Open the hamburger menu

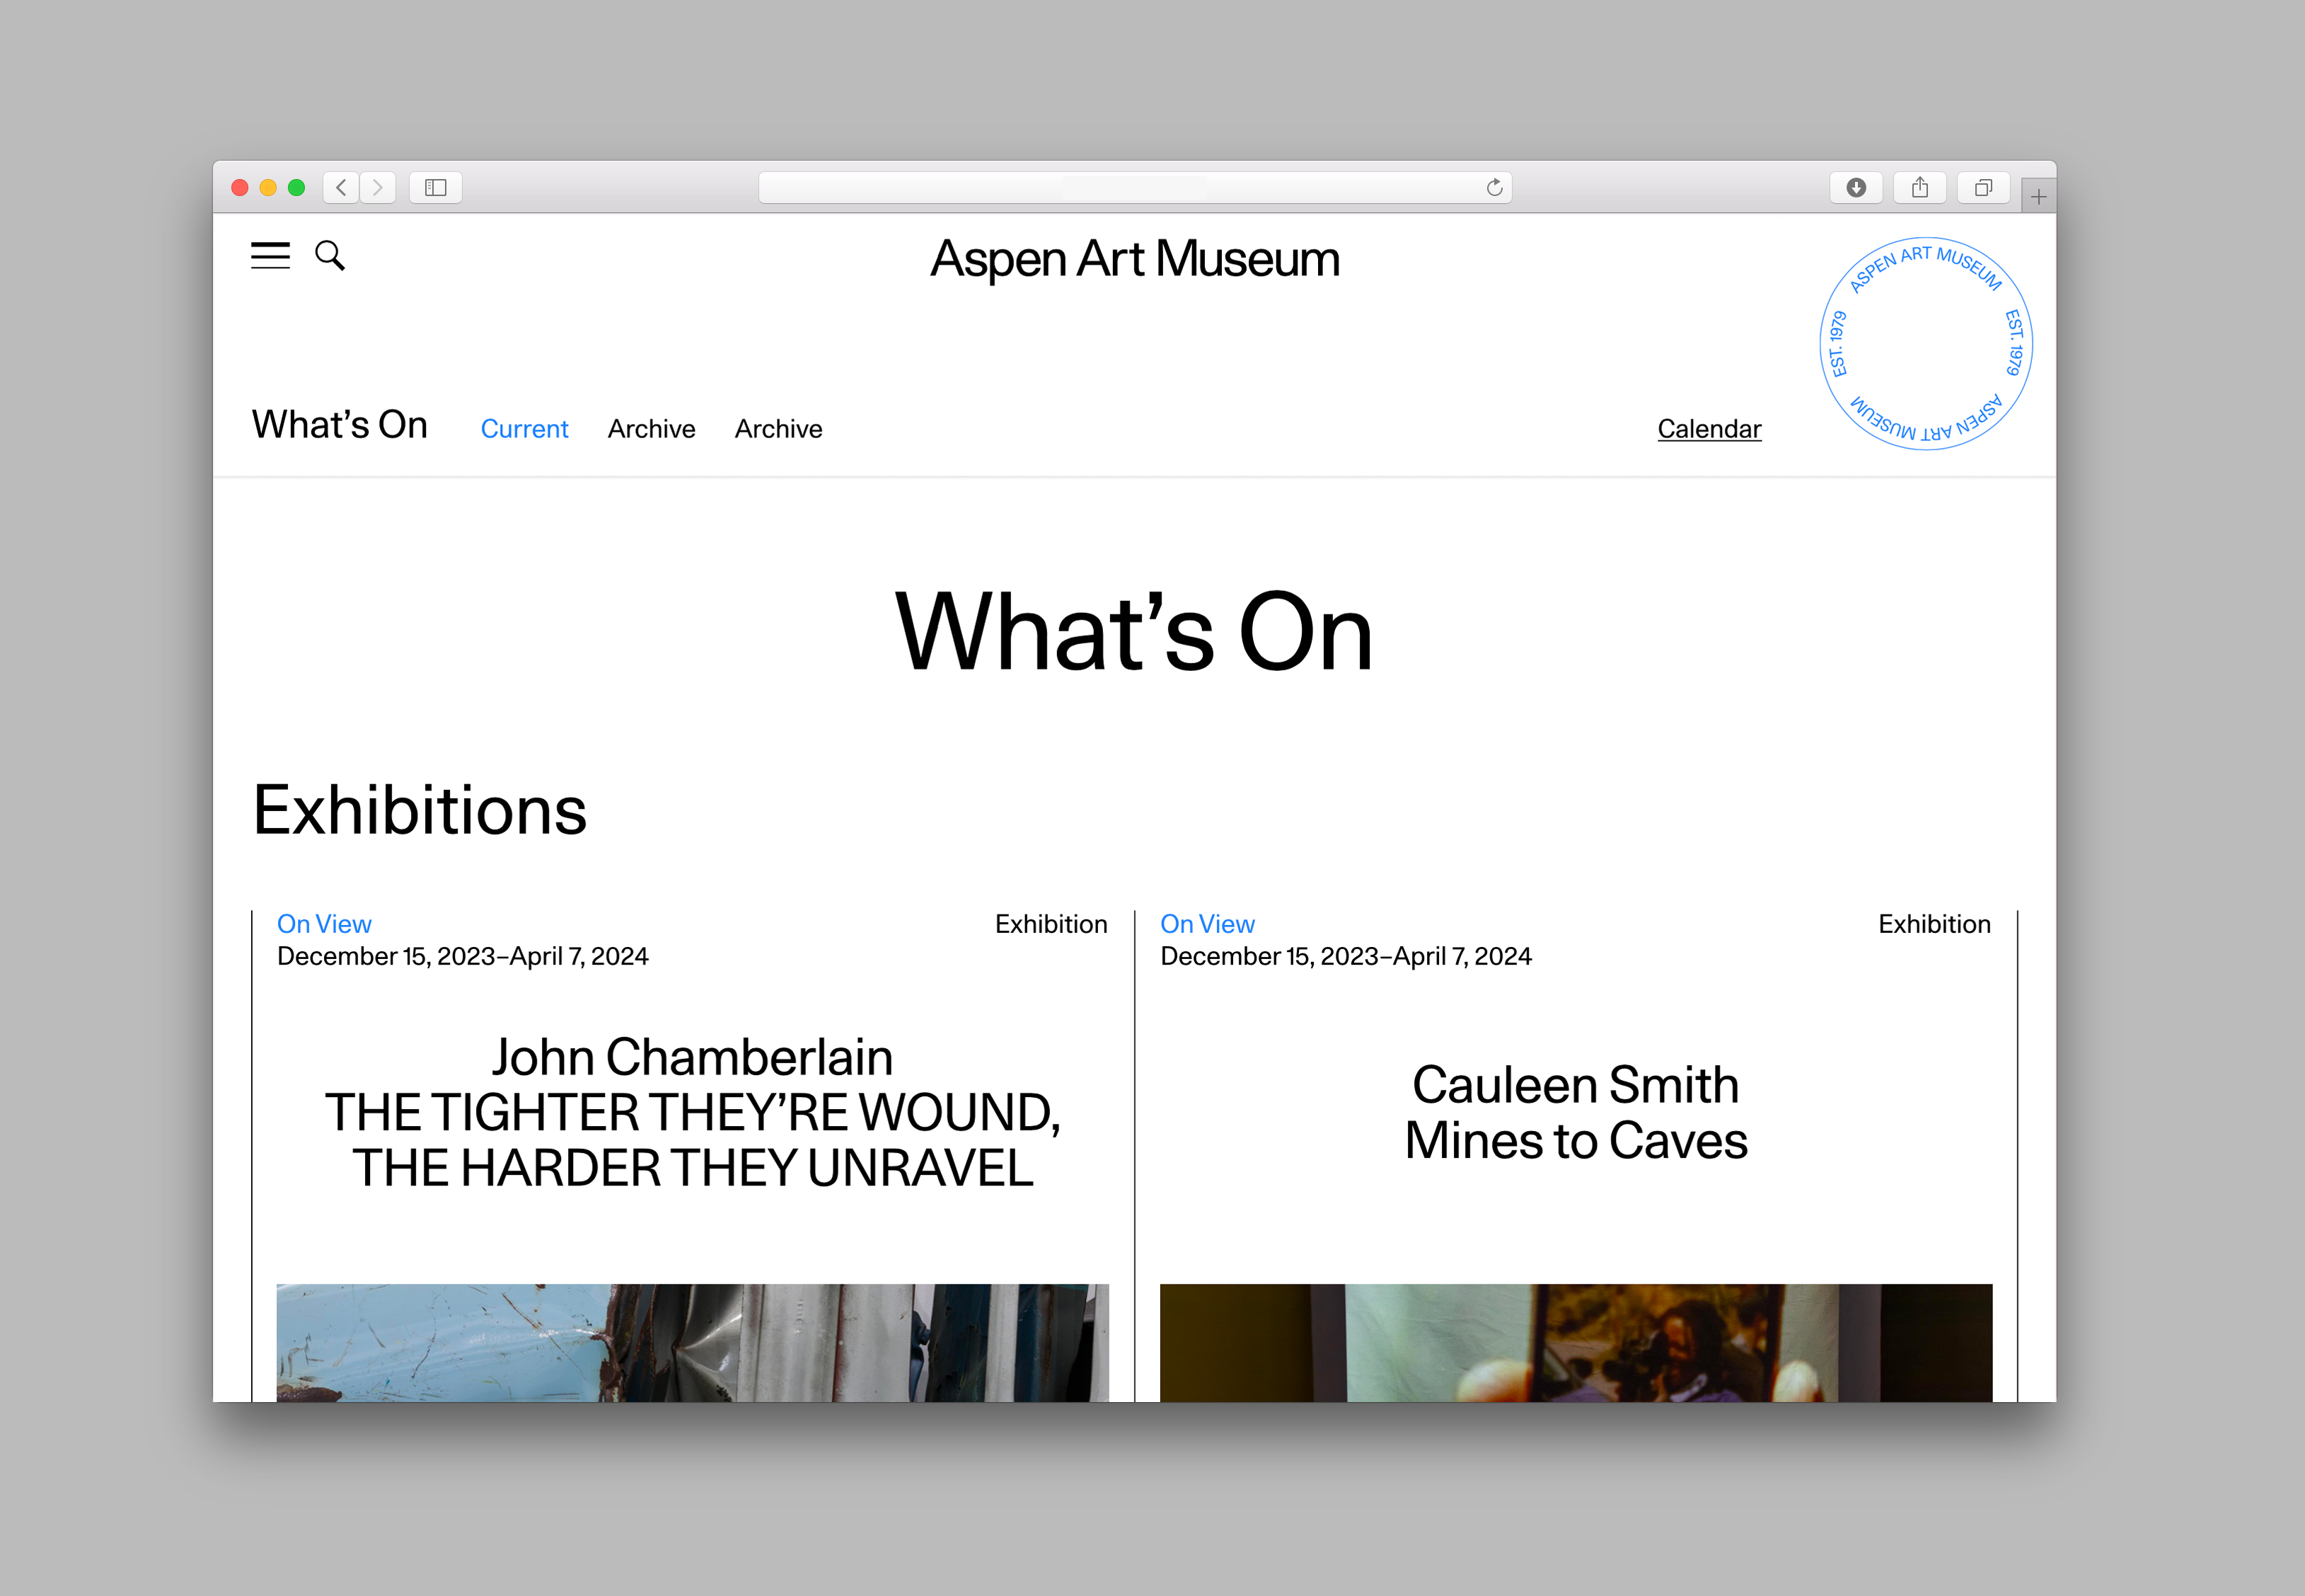[270, 256]
